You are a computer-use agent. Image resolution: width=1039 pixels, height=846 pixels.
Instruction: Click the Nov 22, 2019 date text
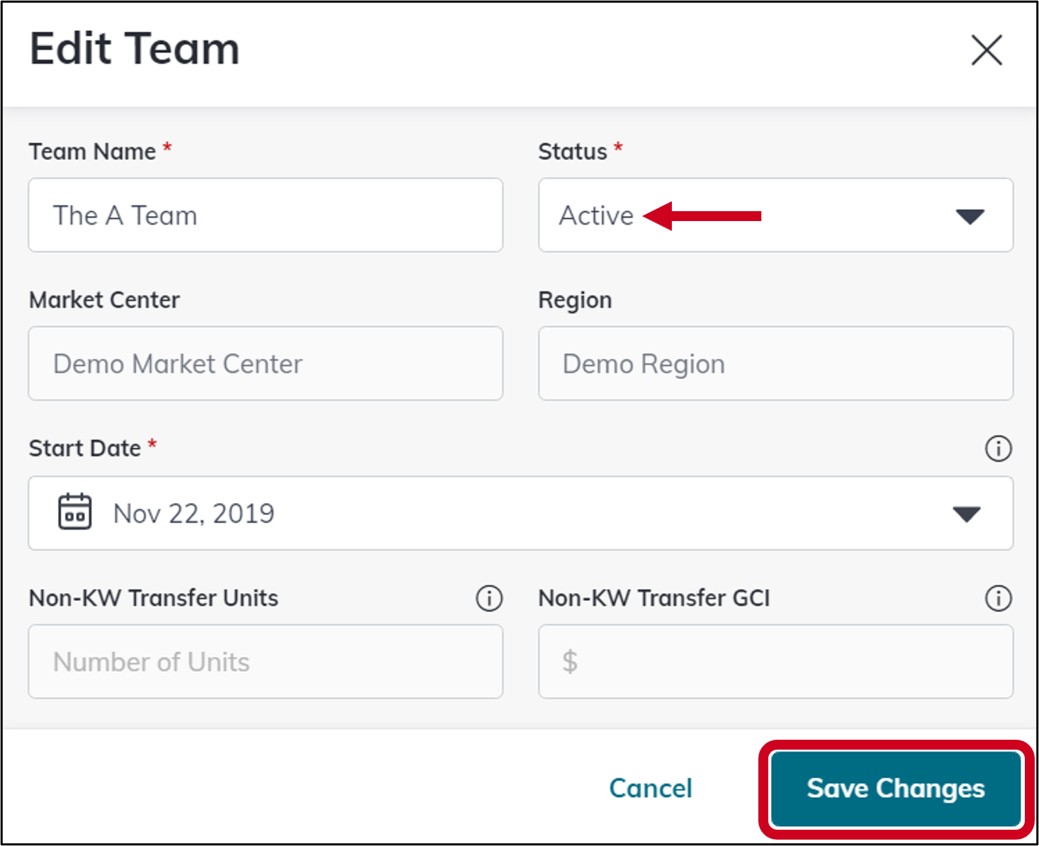point(193,514)
